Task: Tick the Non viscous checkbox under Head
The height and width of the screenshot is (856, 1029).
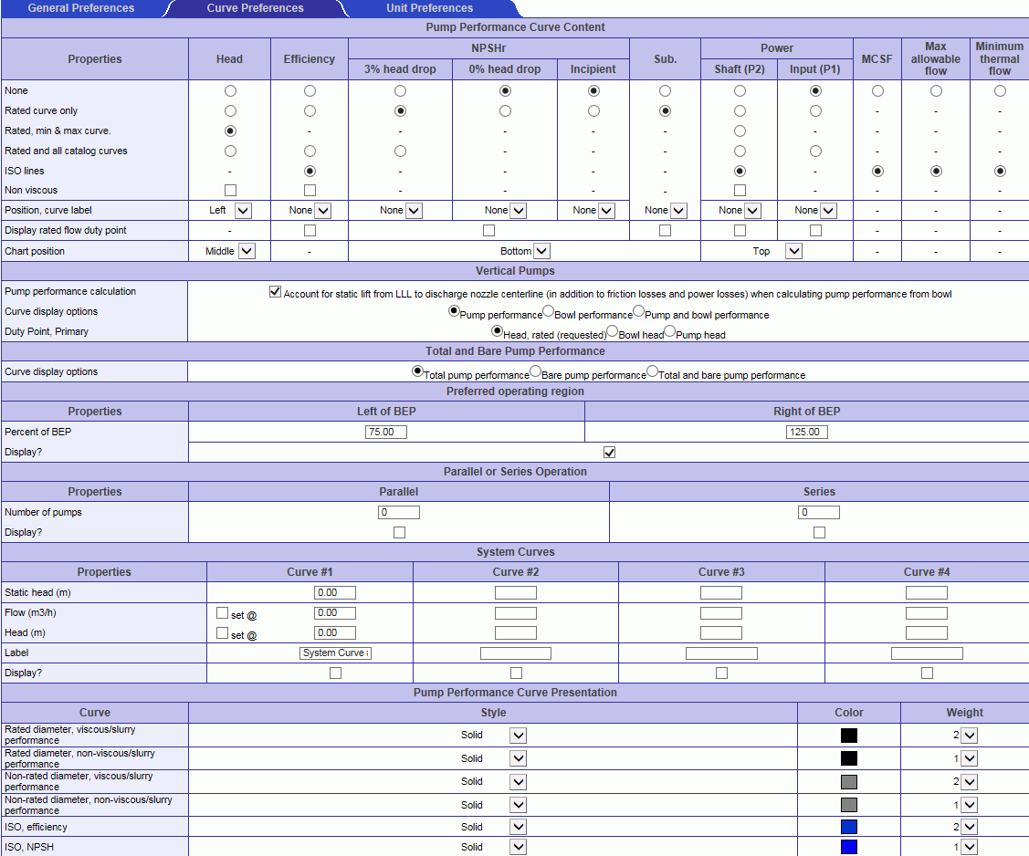Action: coord(230,190)
